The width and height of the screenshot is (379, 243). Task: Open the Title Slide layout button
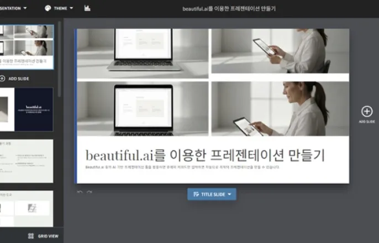(x=212, y=194)
